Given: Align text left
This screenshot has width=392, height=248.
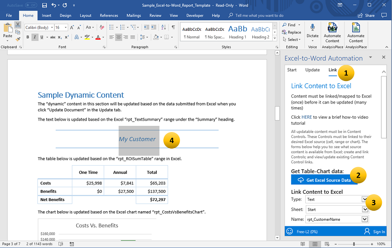Looking at the screenshot, I should click(112, 37).
